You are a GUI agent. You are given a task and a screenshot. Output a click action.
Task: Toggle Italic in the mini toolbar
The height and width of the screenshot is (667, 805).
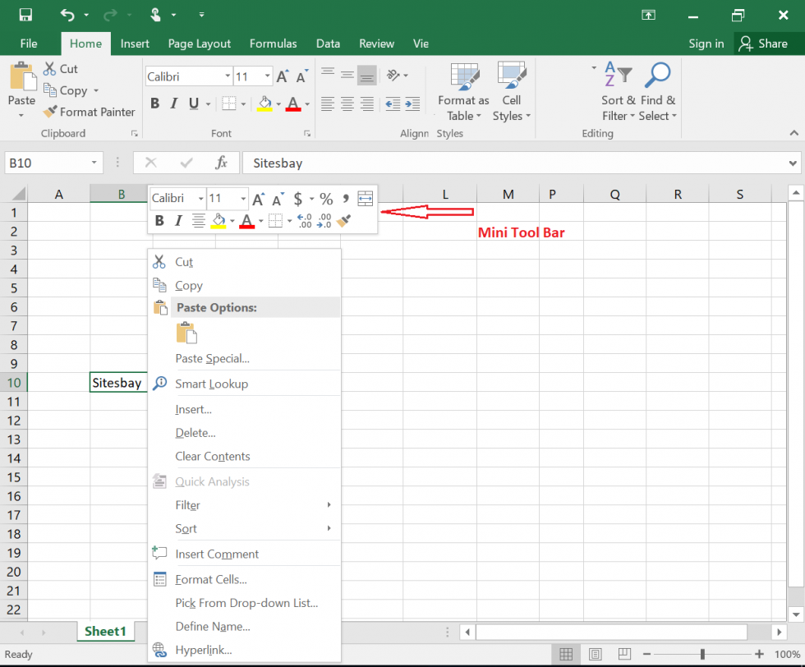coord(178,219)
